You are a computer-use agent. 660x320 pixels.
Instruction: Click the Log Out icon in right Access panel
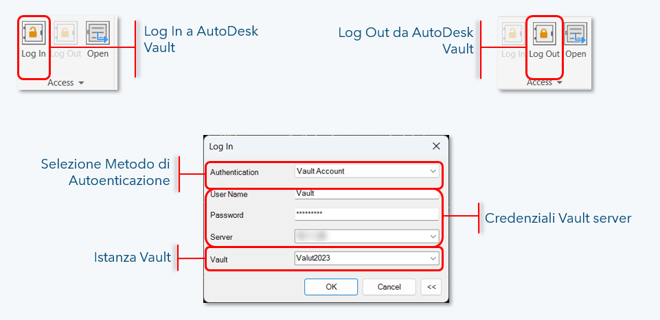click(544, 34)
